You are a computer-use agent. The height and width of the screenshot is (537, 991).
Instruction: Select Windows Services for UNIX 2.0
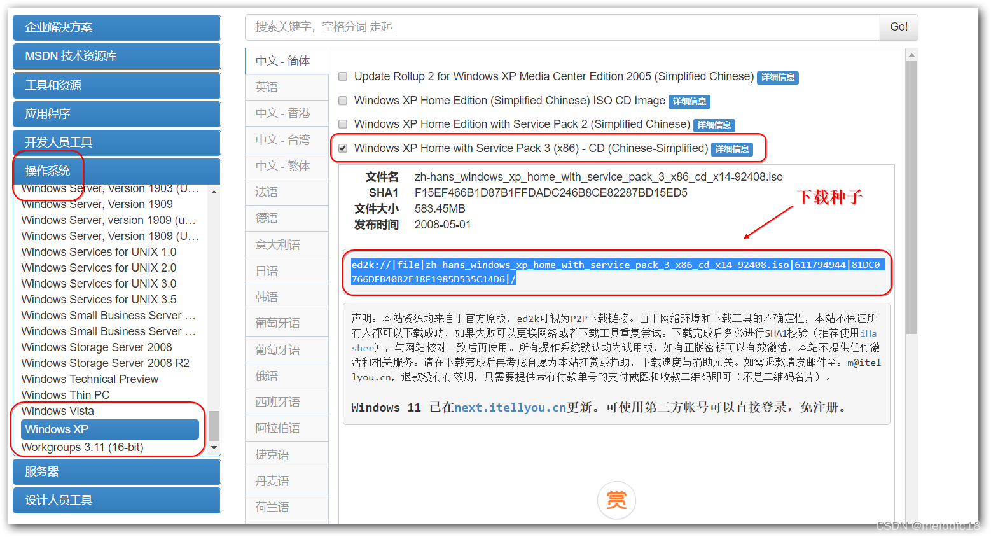click(x=99, y=268)
